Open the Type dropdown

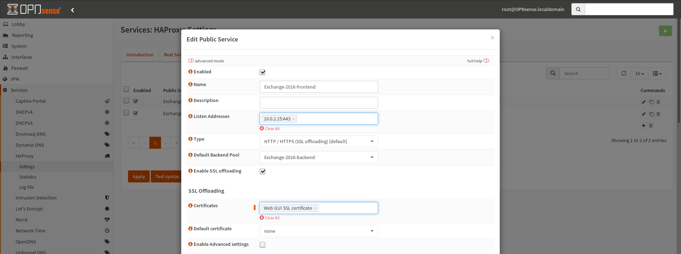click(319, 141)
